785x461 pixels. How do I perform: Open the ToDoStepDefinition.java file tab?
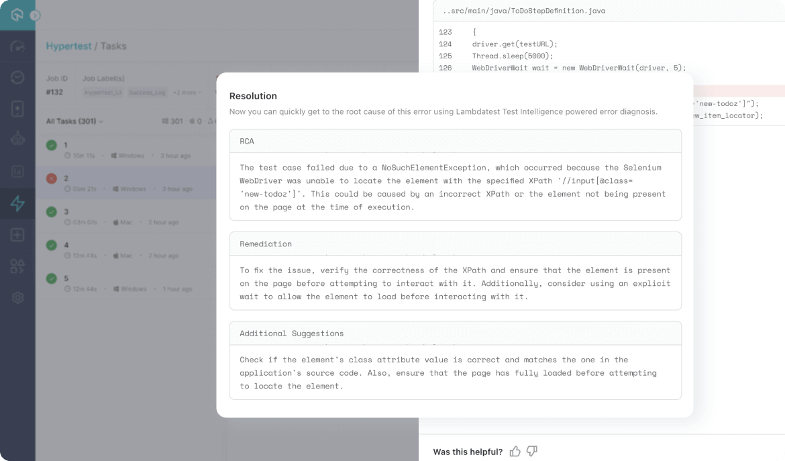click(x=523, y=11)
